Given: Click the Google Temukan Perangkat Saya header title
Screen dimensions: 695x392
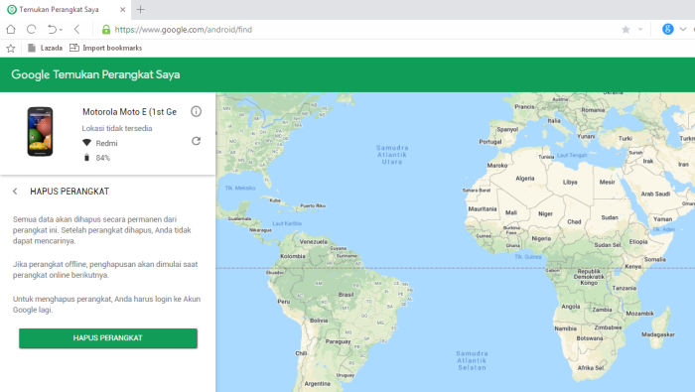Looking at the screenshot, I should pyautogui.click(x=95, y=74).
